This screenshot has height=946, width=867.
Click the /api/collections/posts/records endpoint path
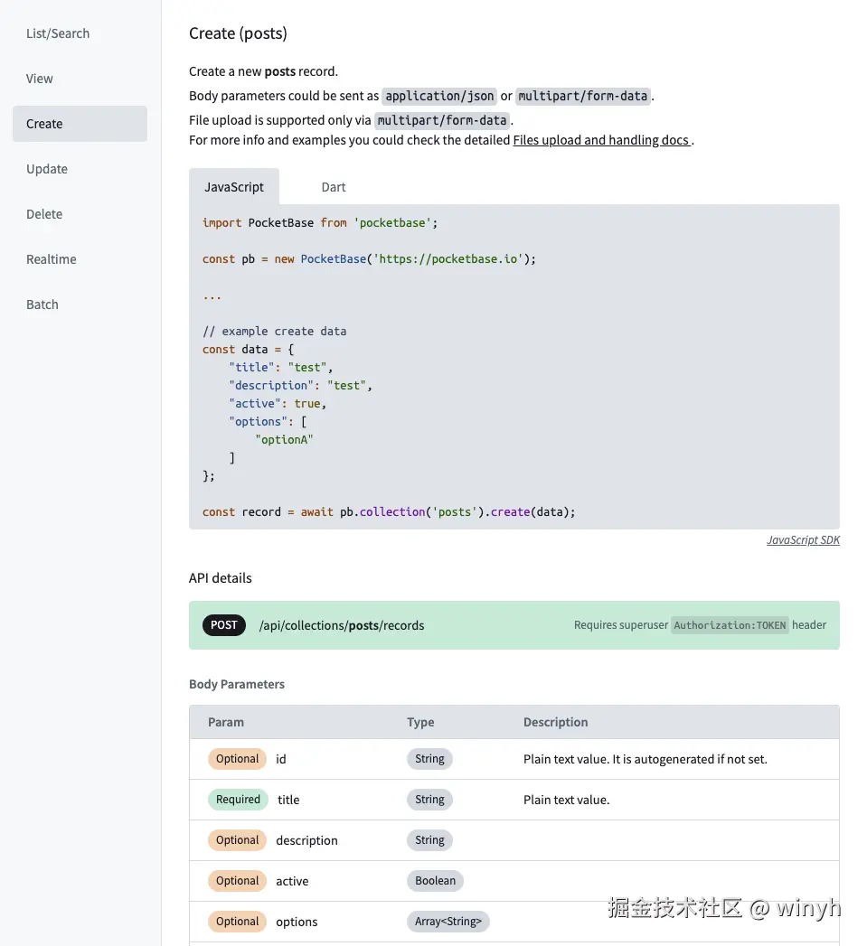pyautogui.click(x=342, y=625)
